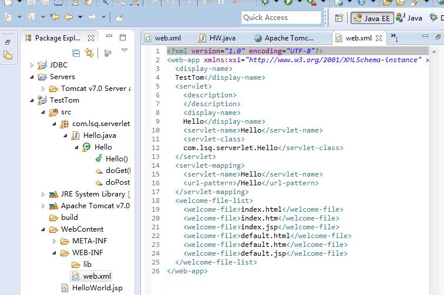444x295 pixels.
Task: Expand Tomcat v7.0 Server folder
Action: coord(43,89)
